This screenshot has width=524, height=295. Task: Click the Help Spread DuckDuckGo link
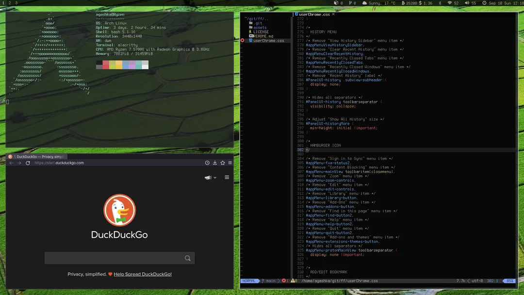(142, 274)
